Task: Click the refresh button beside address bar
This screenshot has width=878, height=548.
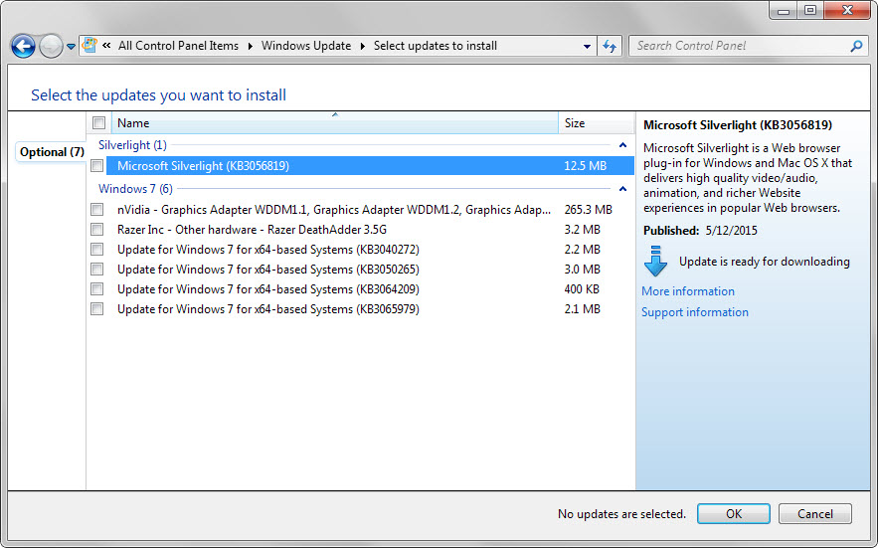Action: [x=610, y=46]
